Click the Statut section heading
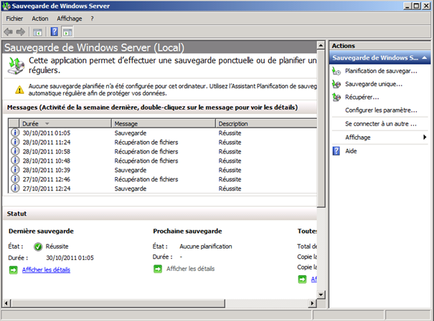Viewport: 434px width, 321px height. coord(16,214)
